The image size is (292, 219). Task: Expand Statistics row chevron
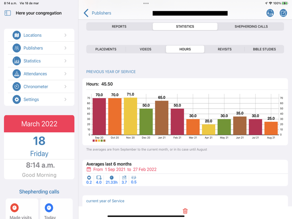65,61
